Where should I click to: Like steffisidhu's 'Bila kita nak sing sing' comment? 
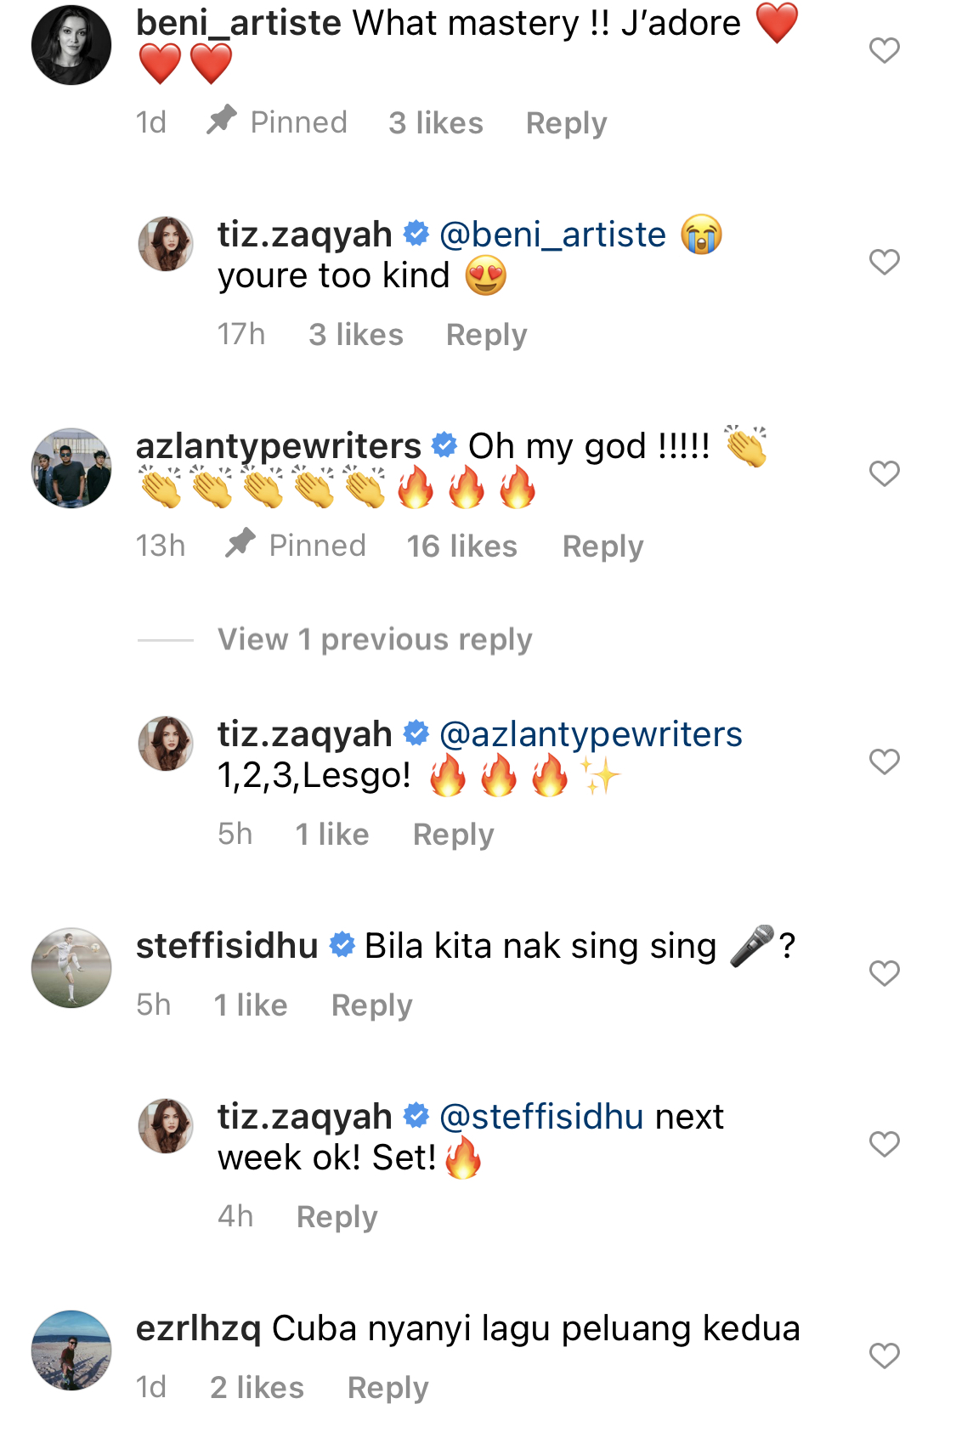point(884,973)
